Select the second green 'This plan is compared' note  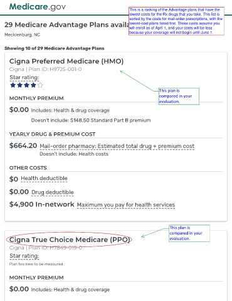coord(189,233)
